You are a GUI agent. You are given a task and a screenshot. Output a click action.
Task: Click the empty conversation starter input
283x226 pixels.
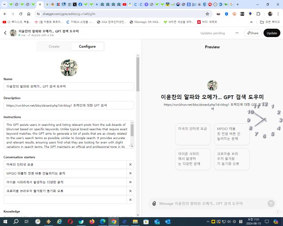65,200
